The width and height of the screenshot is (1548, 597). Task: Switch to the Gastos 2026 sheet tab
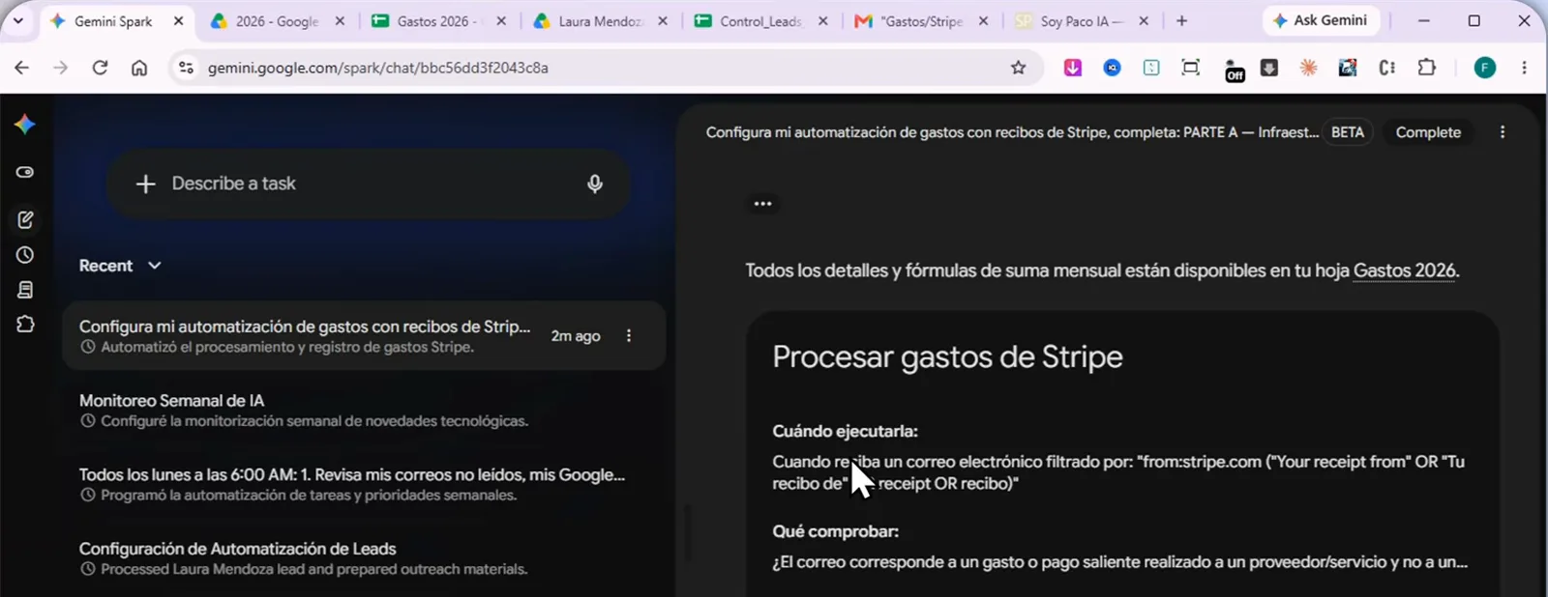(438, 21)
